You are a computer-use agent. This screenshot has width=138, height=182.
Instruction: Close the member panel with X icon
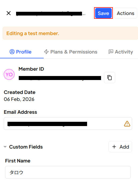[9, 13]
